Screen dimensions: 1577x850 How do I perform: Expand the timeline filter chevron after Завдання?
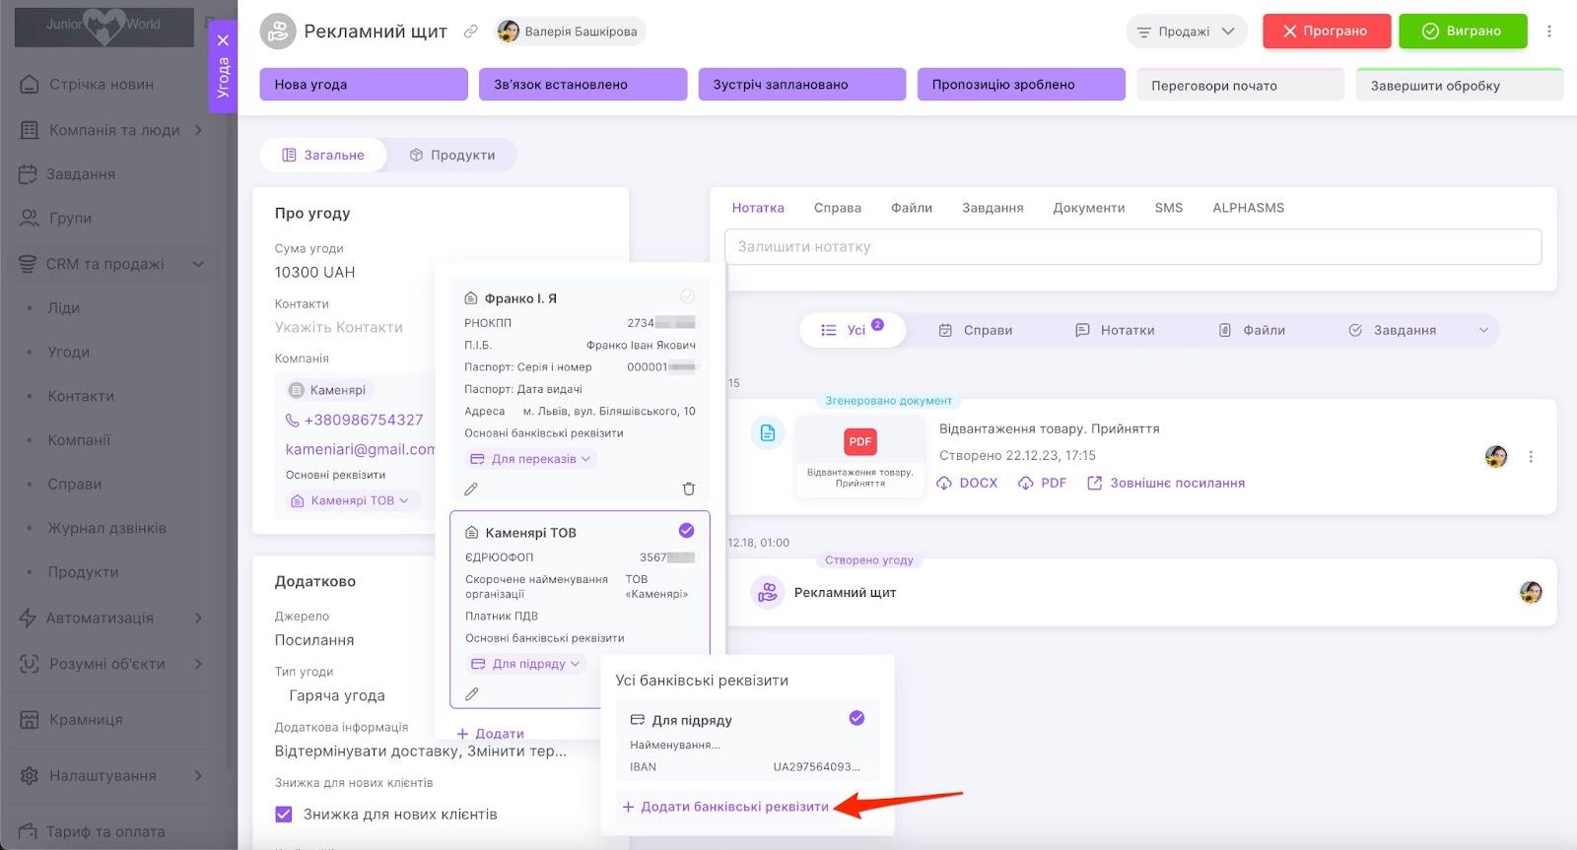(1483, 330)
